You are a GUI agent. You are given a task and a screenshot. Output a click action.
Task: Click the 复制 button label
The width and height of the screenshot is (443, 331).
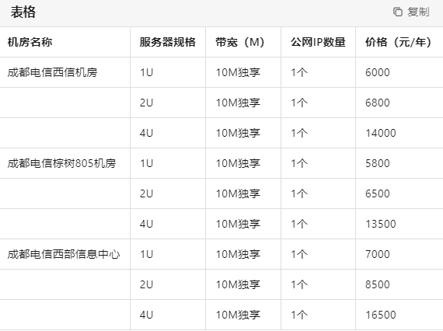[x=418, y=12]
